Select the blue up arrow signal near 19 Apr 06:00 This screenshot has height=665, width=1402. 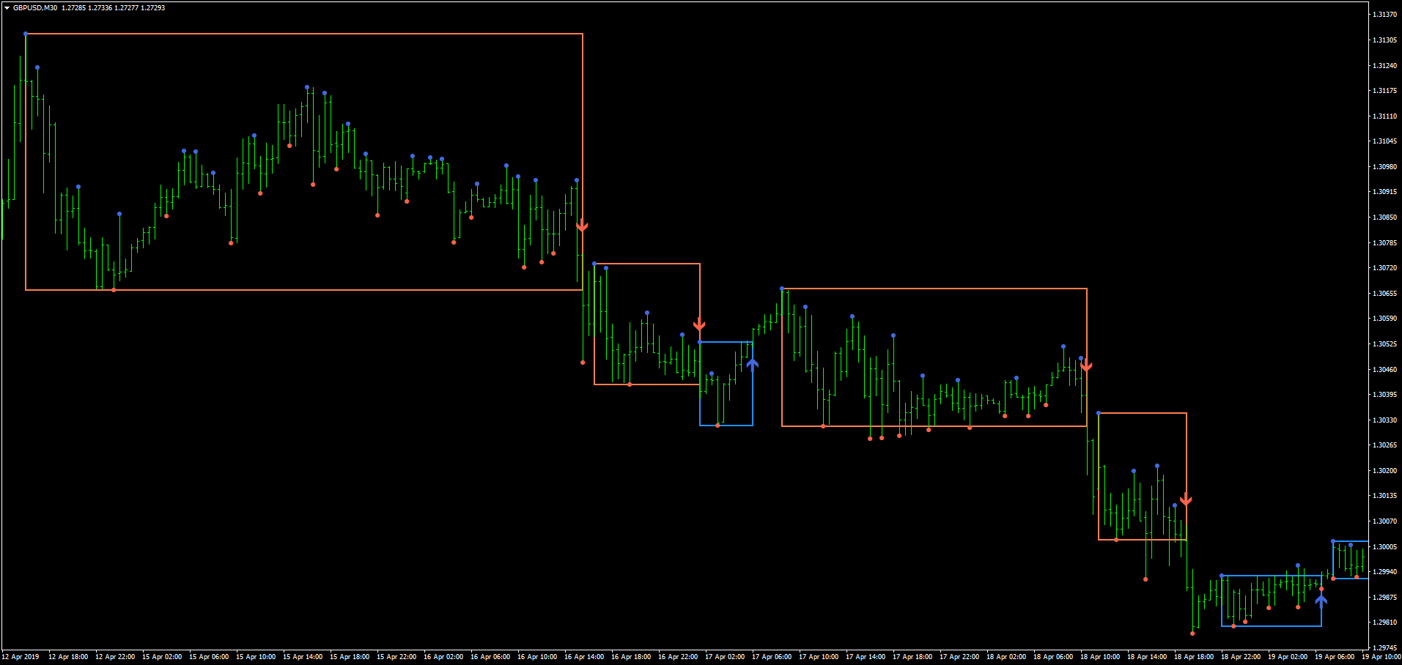[1321, 601]
